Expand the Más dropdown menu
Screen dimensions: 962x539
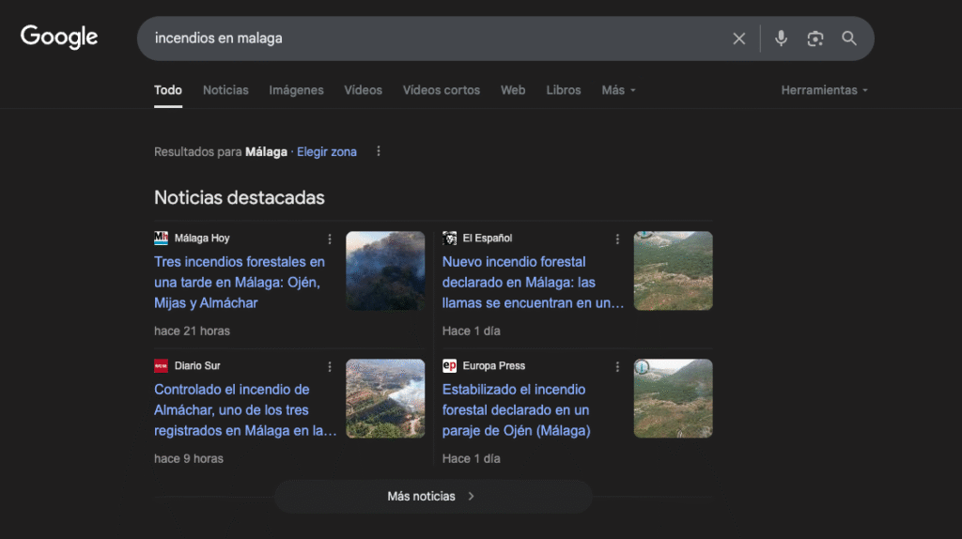(618, 90)
